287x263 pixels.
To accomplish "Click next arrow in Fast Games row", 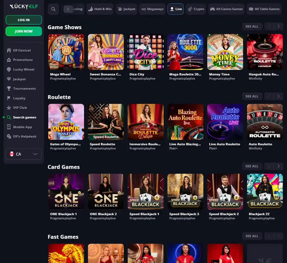I will tap(278, 236).
